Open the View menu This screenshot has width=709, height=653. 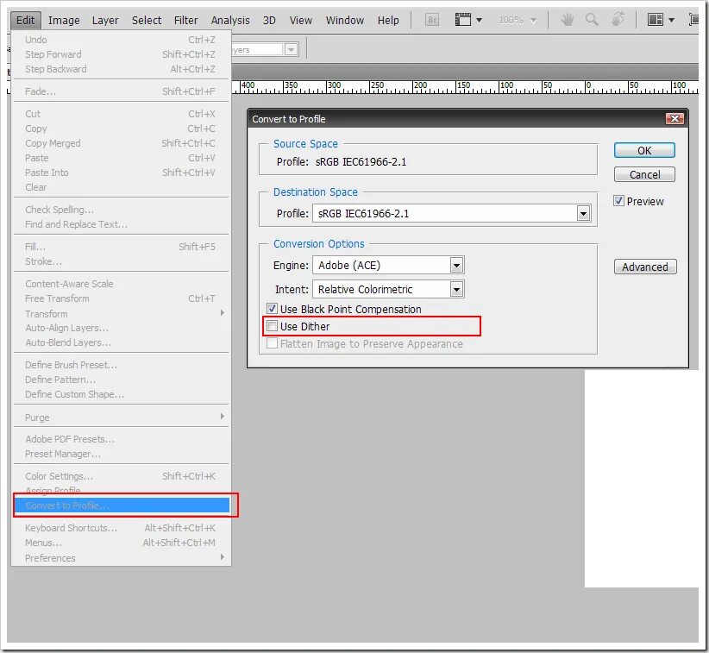[x=301, y=21]
